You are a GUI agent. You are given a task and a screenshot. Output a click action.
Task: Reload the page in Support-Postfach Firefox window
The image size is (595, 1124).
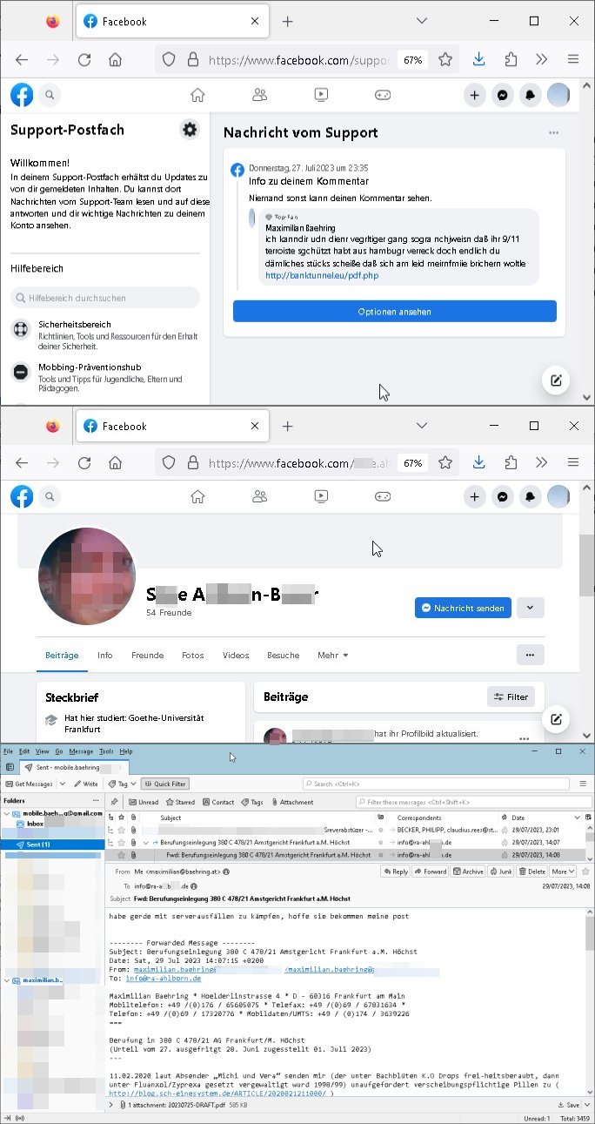pos(84,60)
